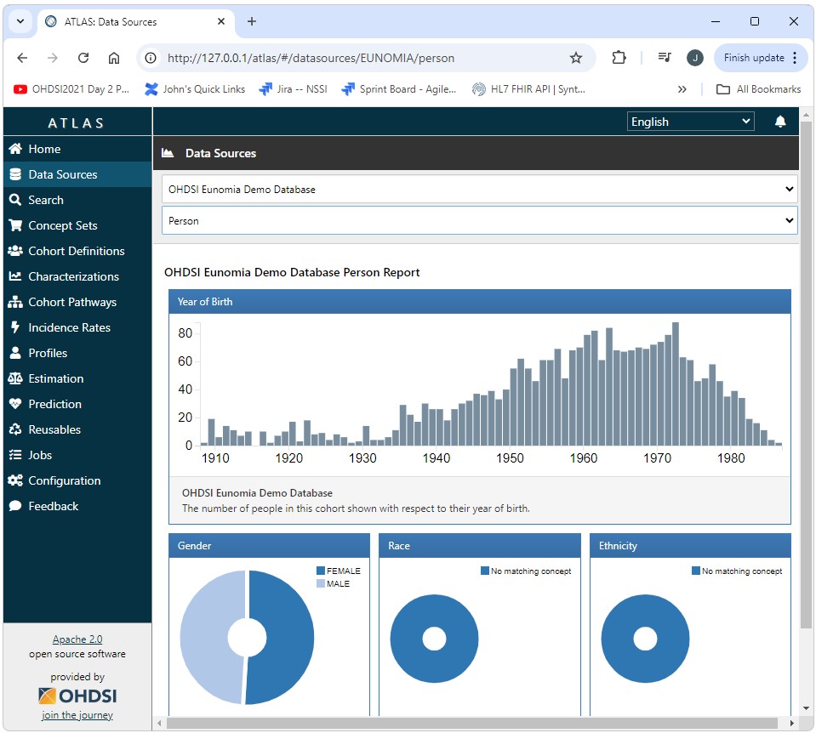Reload the page
The height and width of the screenshot is (733, 816).
pyautogui.click(x=83, y=58)
